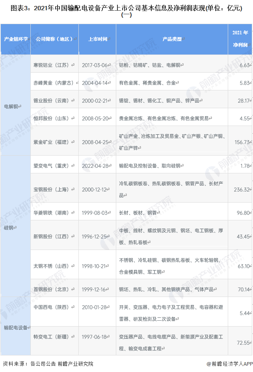
Task: Click the 产品类型 column header
Action: coord(172,39)
